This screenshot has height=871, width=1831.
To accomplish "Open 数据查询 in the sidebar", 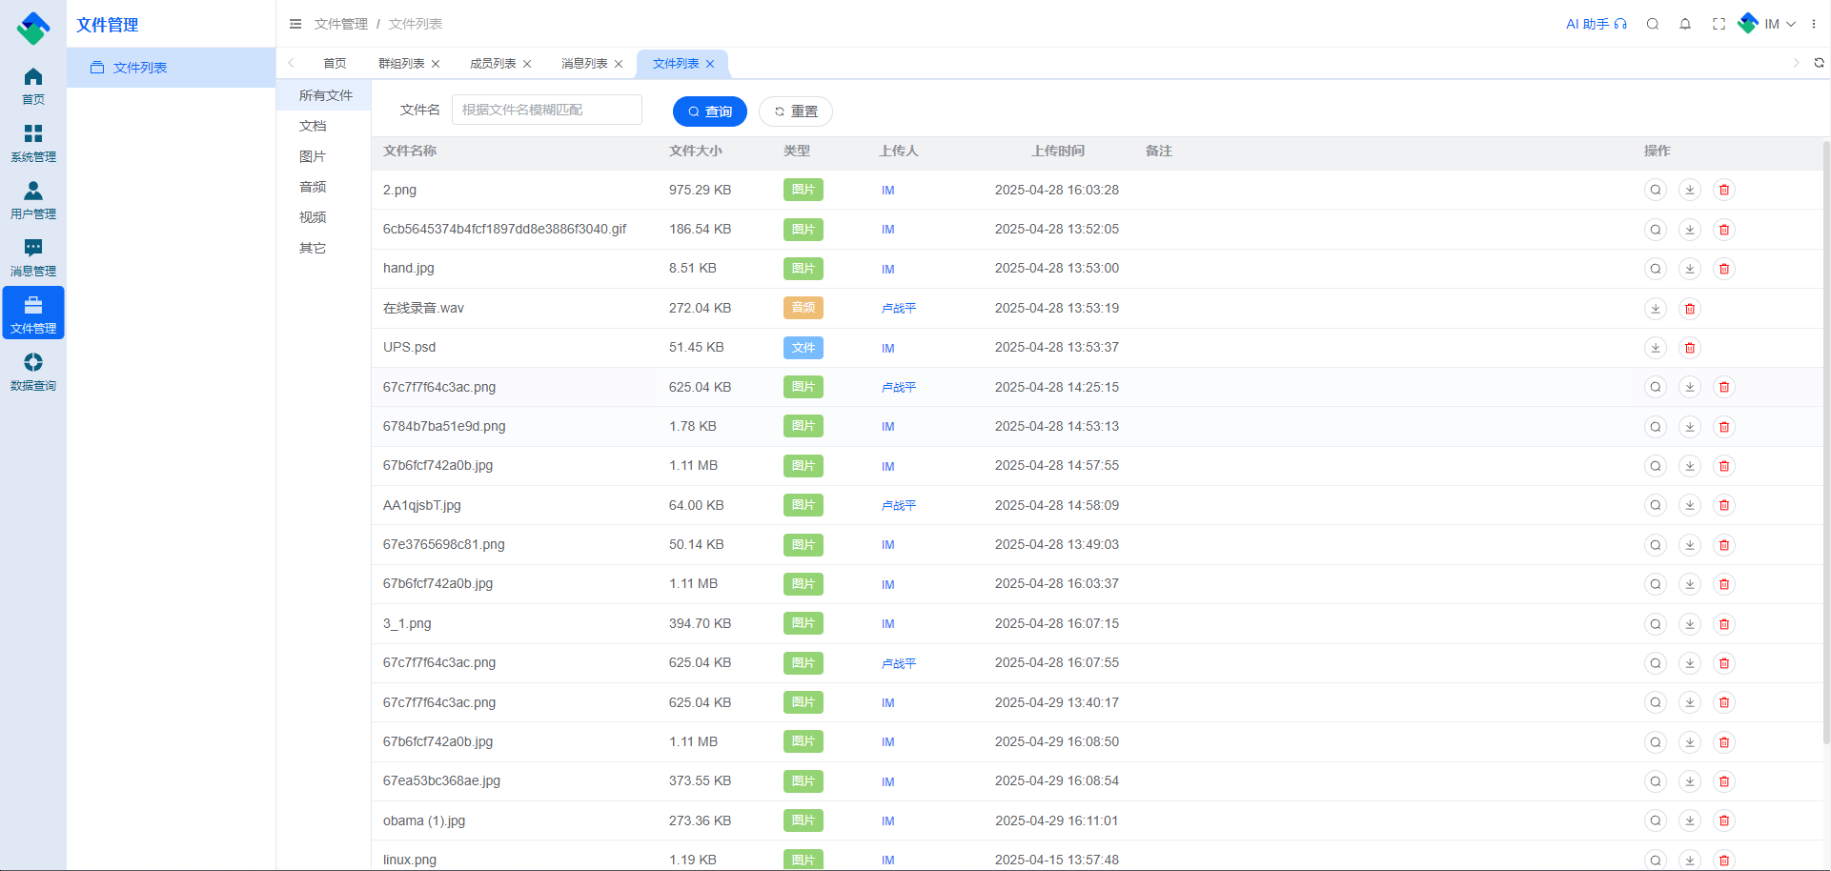I will coord(33,371).
